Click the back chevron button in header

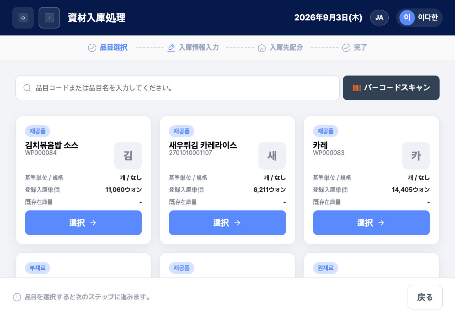click(x=49, y=18)
